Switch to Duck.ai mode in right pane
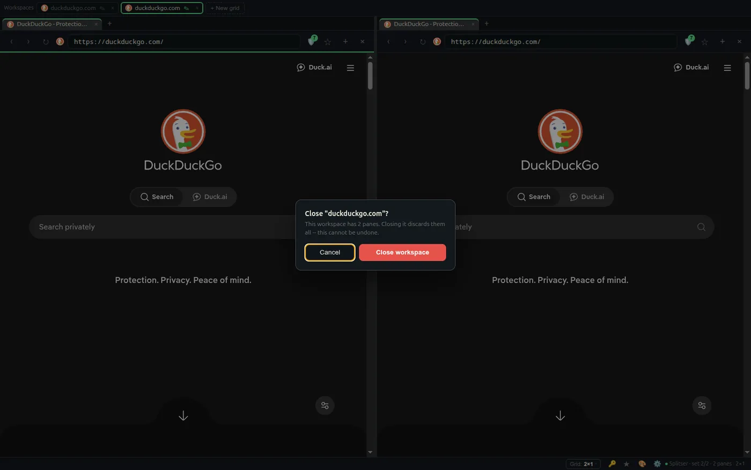The width and height of the screenshot is (751, 470). (587, 197)
